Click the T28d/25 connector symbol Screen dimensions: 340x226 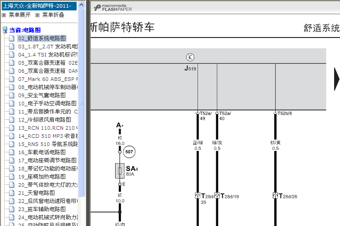(x=198, y=196)
